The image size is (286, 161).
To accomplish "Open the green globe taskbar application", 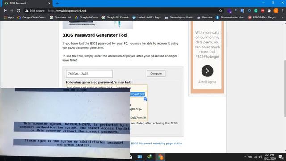I will [150, 157].
